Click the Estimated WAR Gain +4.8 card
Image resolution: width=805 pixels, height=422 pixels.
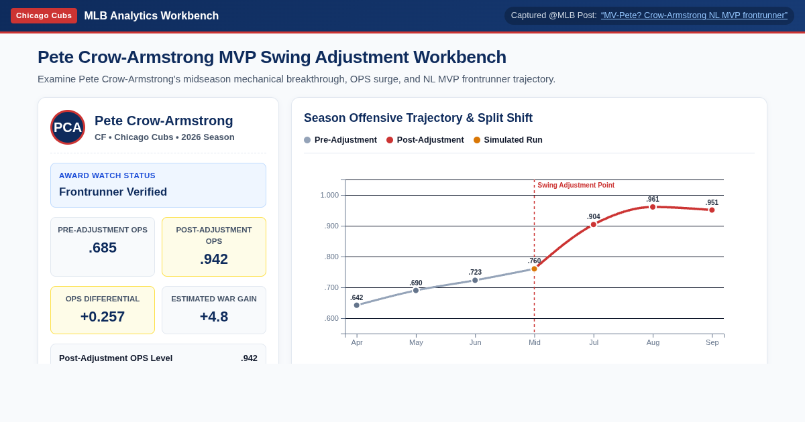tap(214, 310)
